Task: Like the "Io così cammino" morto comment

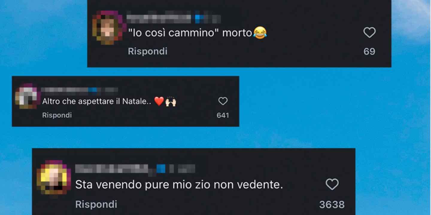Action: (369, 33)
